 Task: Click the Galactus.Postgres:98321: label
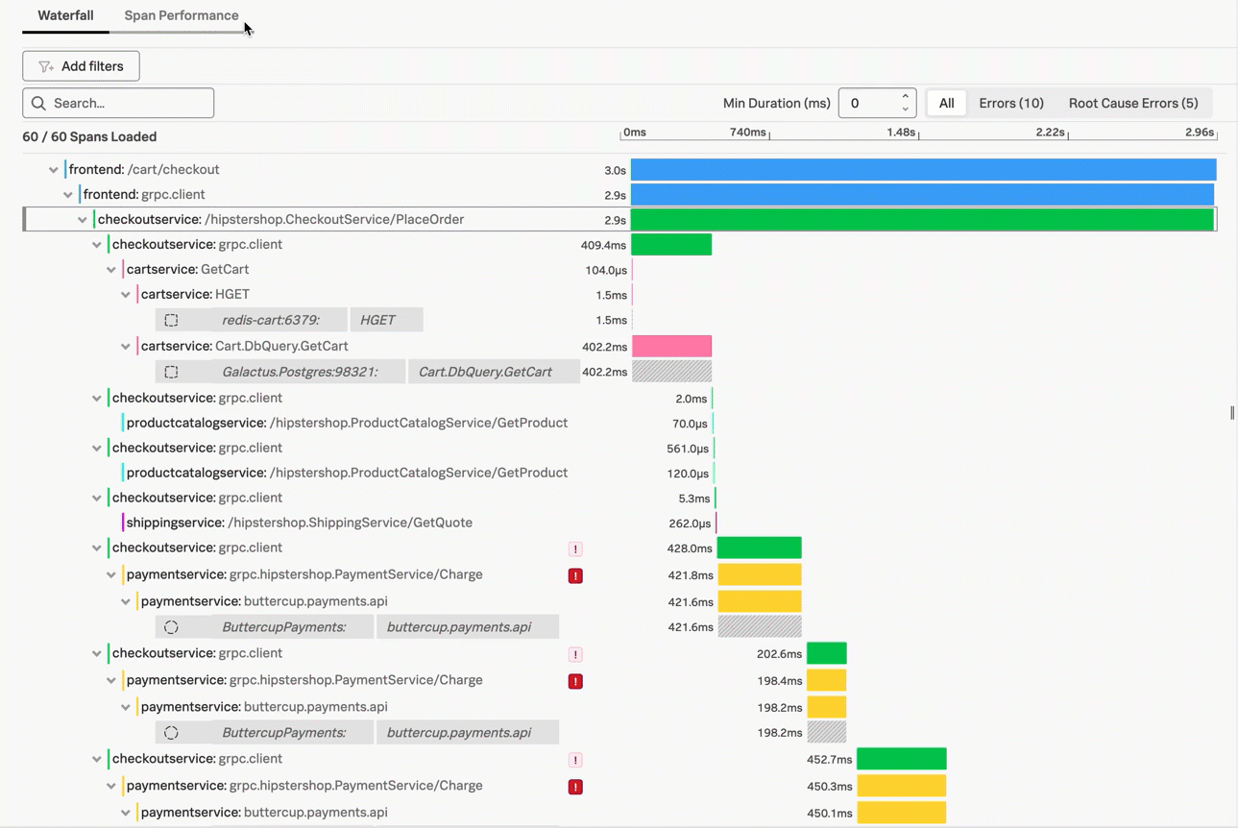click(300, 372)
